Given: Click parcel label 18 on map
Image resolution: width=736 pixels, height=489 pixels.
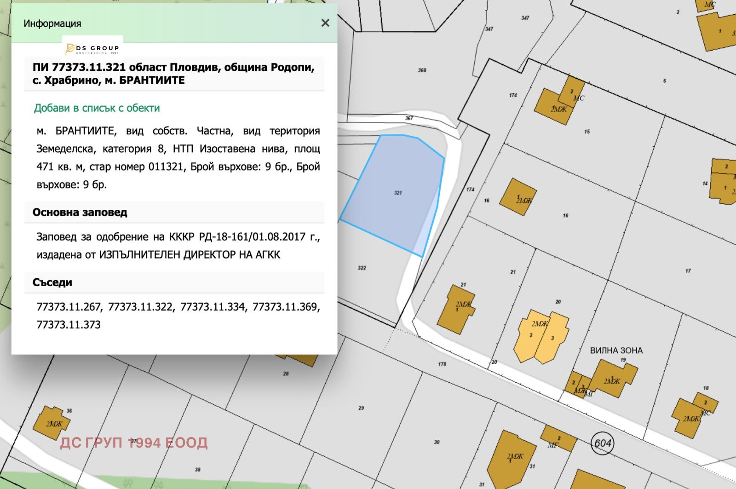Looking at the screenshot, I should click(x=706, y=388).
